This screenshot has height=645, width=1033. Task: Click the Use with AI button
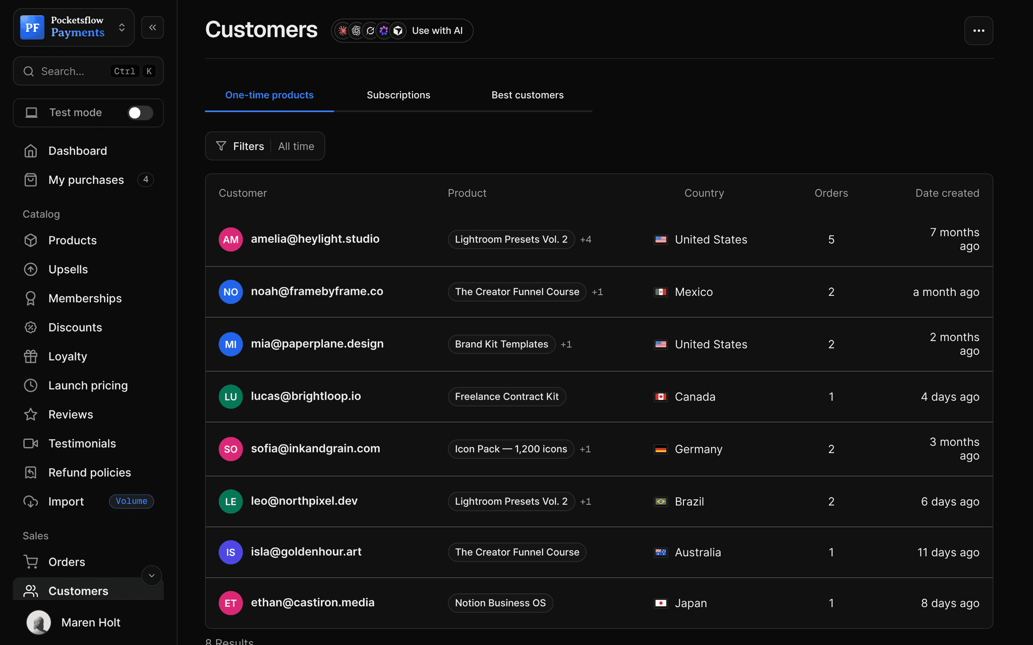[402, 31]
